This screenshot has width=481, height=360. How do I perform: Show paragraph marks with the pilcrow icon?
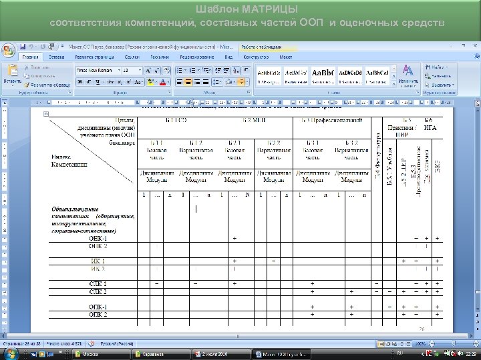point(246,71)
